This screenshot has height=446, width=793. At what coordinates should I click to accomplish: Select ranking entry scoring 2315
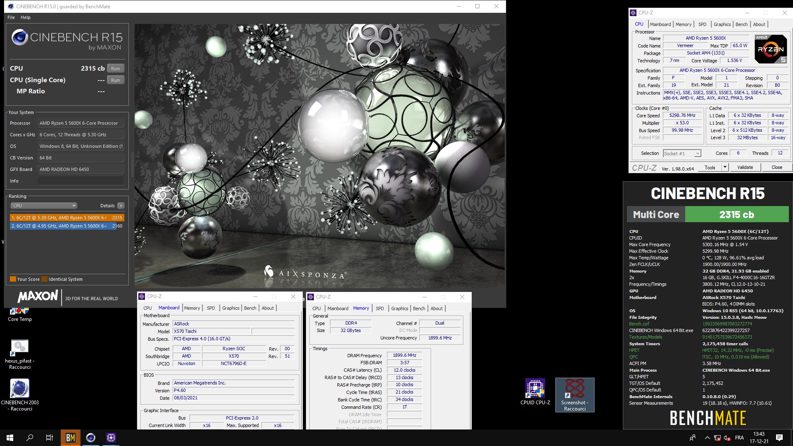[x=67, y=218]
